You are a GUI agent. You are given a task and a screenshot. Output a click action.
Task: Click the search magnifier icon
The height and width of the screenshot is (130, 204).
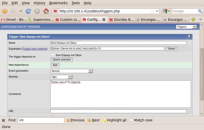tap(200, 11)
